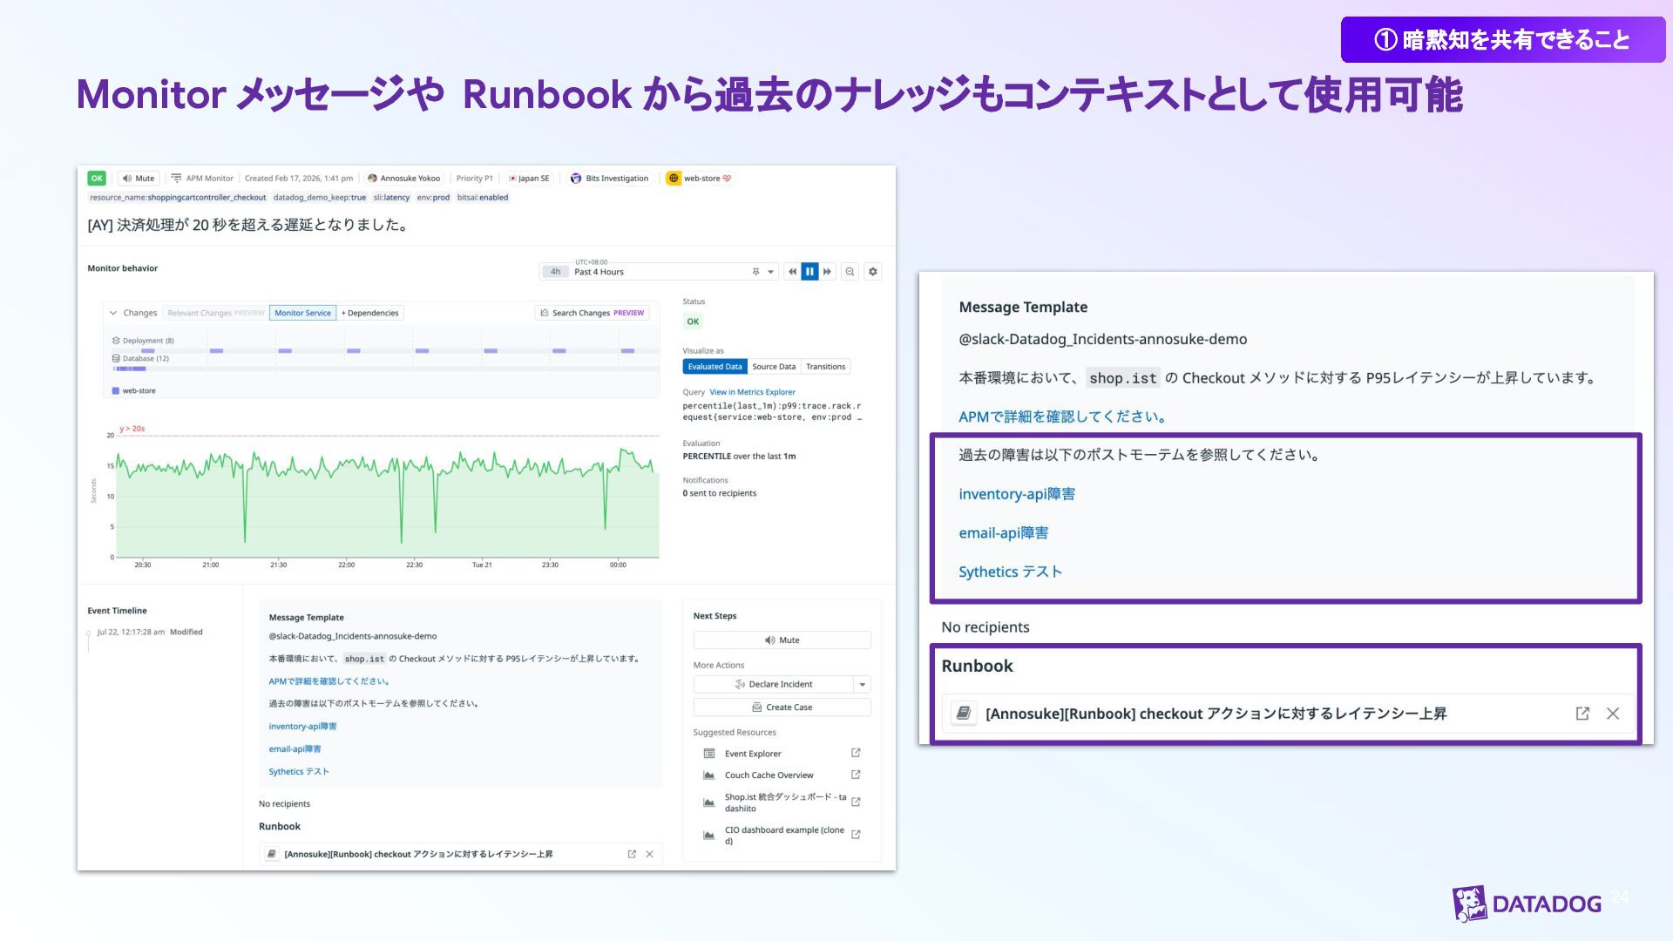Viewport: 1673px width, 941px height.
Task: Click the bitsai:enabled tag
Action: pyautogui.click(x=483, y=198)
